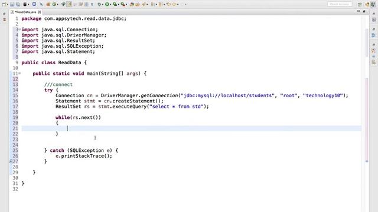This screenshot has width=378, height=212.
Task: Click 'e.printStackTrace();' on line 26
Action: click(84, 156)
